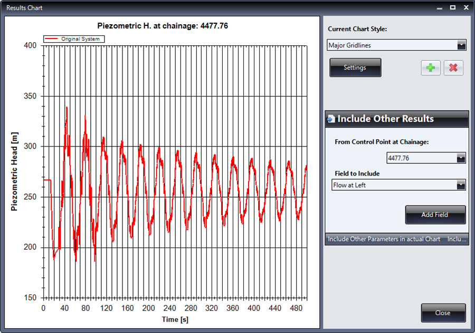Click the highest red peak in the plot
The width and height of the screenshot is (475, 333).
pyautogui.click(x=66, y=107)
